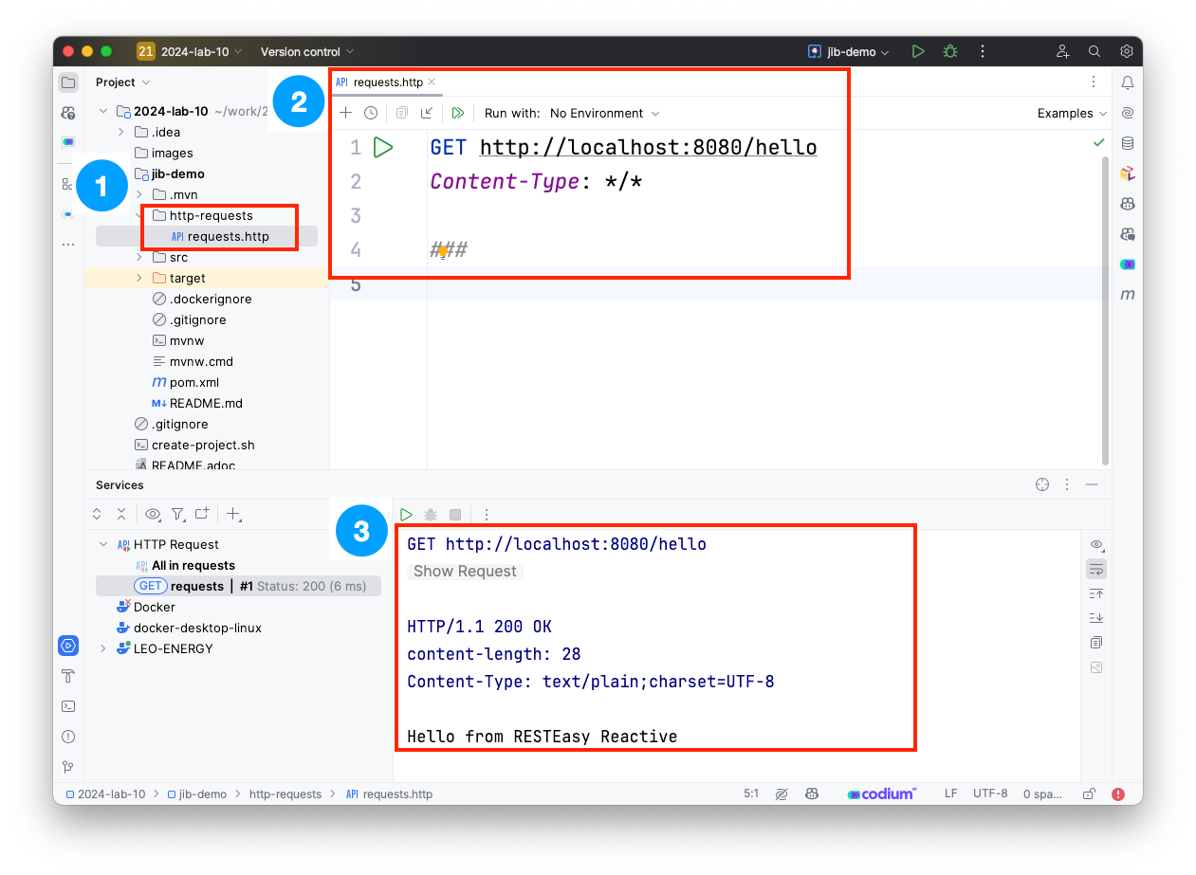The height and width of the screenshot is (875, 1196).
Task: Click Show Request button
Action: (465, 571)
